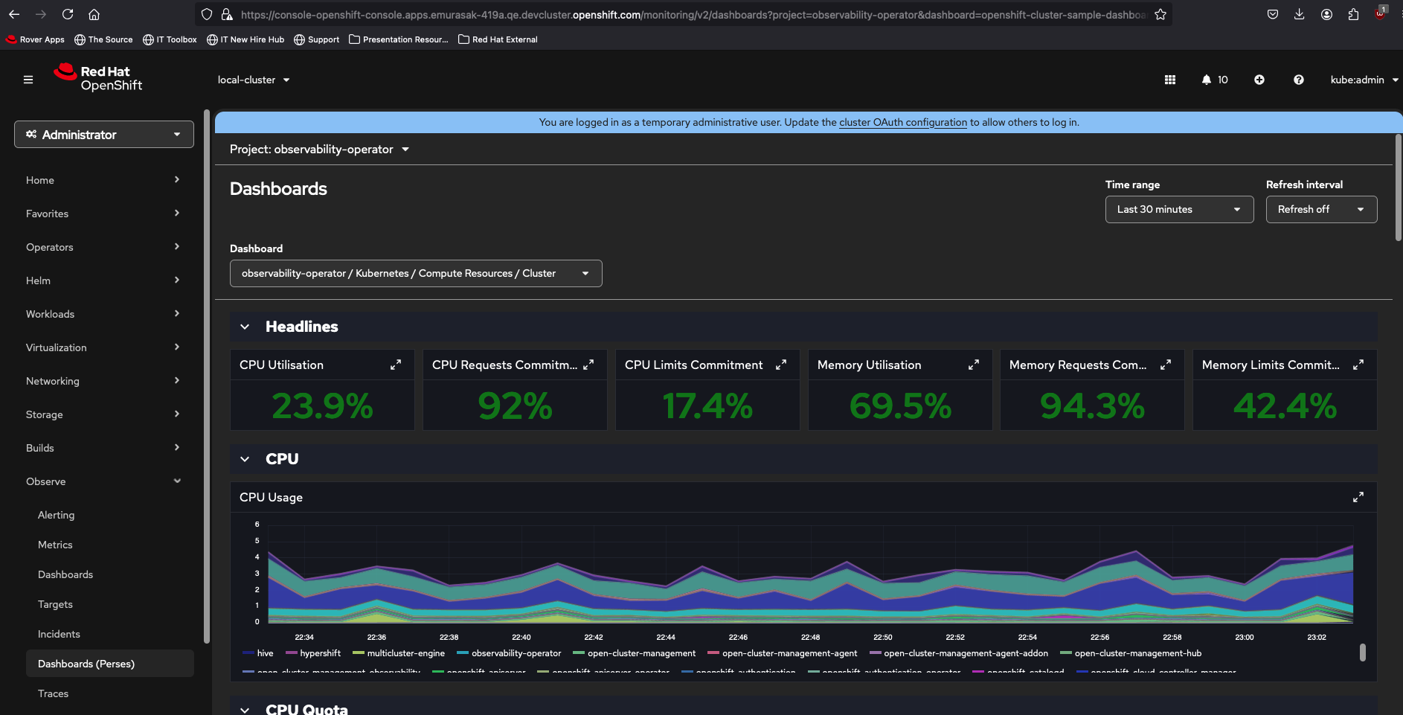Click the chart legend scrollbar
The width and height of the screenshot is (1403, 715).
[x=1362, y=653]
